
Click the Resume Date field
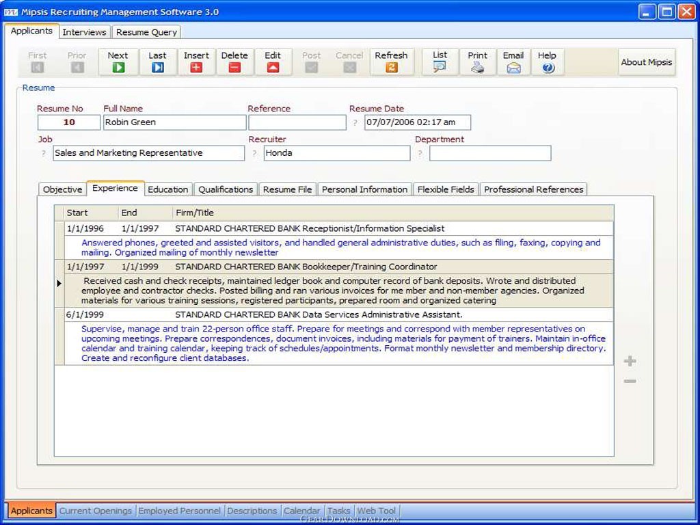pos(418,122)
